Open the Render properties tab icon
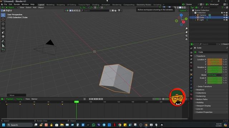The image size is (229, 128). [x=191, y=52]
